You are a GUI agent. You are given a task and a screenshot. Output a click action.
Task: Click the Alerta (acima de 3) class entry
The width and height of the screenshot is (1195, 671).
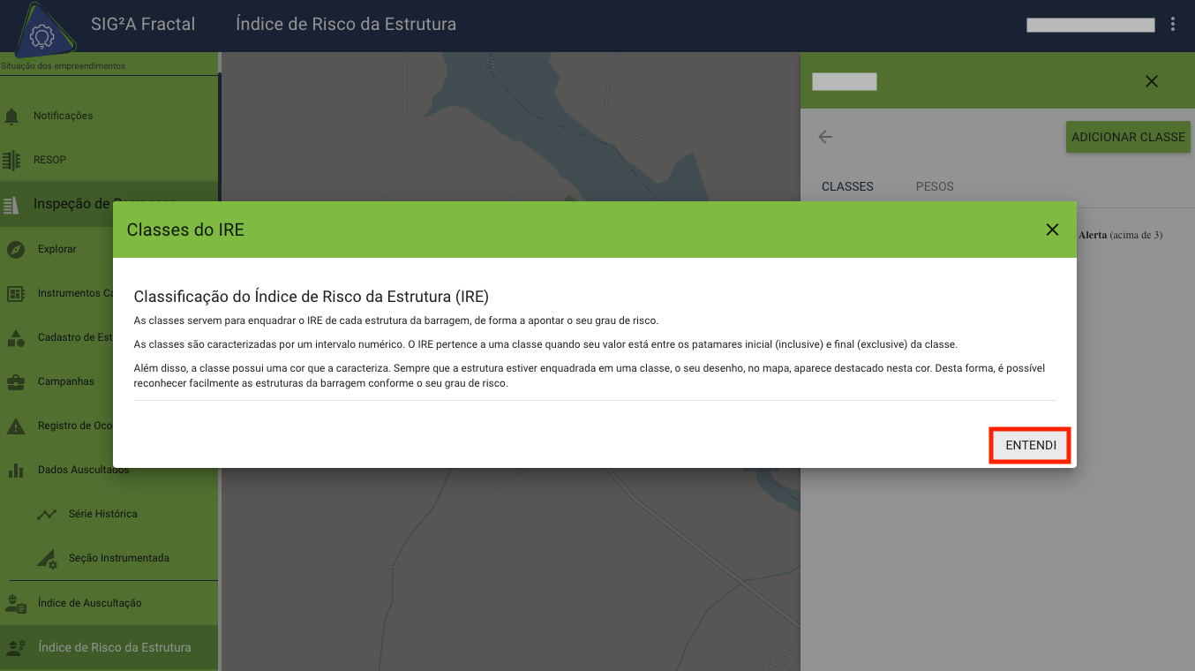(1120, 235)
